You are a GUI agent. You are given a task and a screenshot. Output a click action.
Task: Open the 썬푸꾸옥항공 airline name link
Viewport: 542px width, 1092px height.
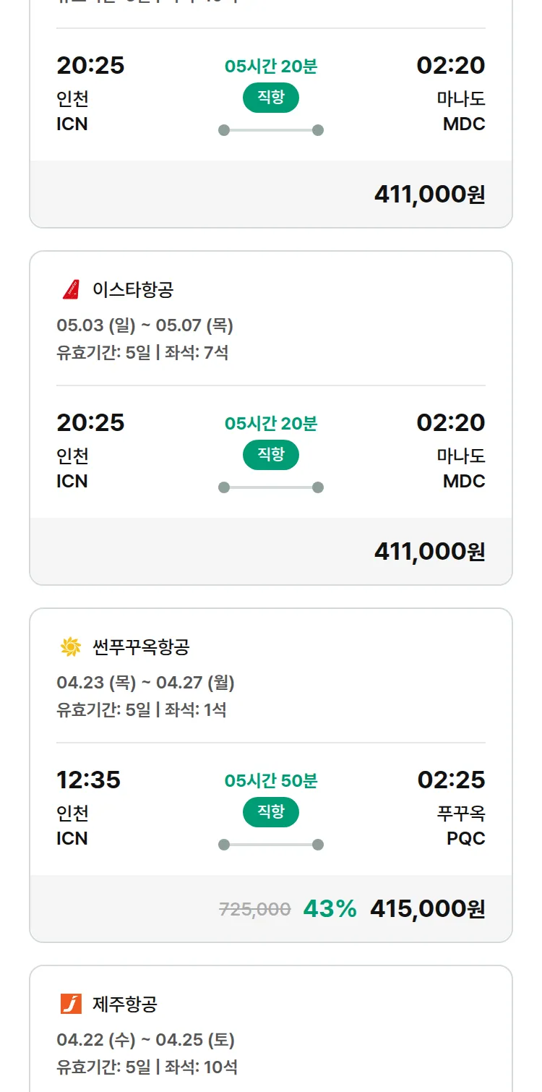[x=141, y=647]
